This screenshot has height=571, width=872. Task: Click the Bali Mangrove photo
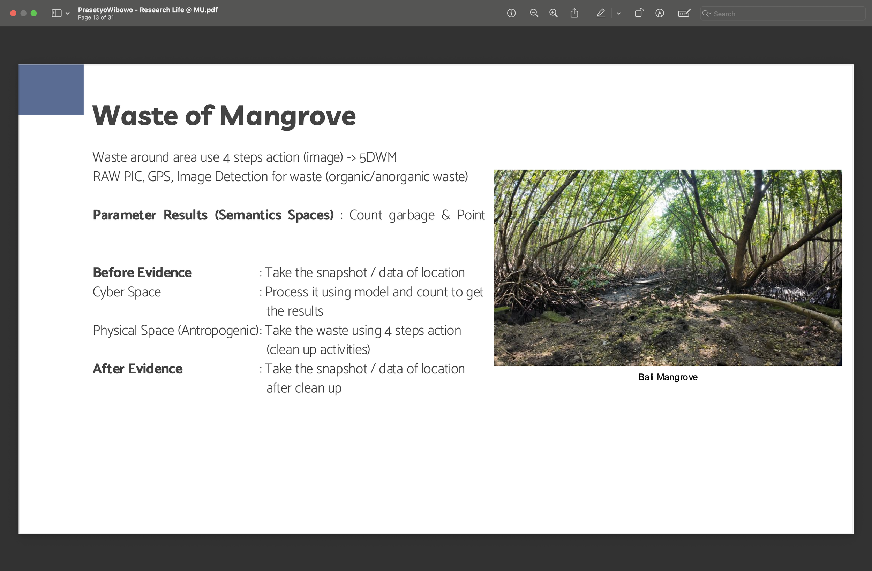[667, 268]
